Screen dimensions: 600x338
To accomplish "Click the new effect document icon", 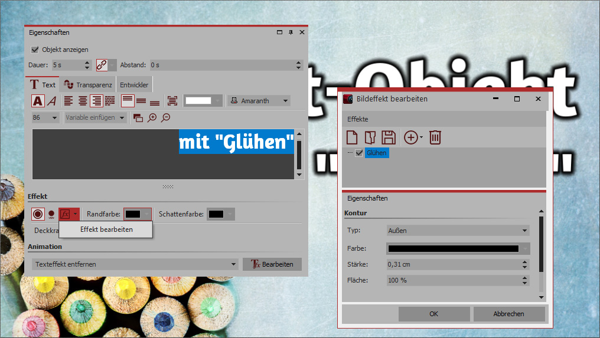I will [x=351, y=137].
